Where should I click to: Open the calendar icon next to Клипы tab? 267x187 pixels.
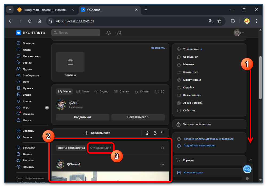(x=157, y=92)
